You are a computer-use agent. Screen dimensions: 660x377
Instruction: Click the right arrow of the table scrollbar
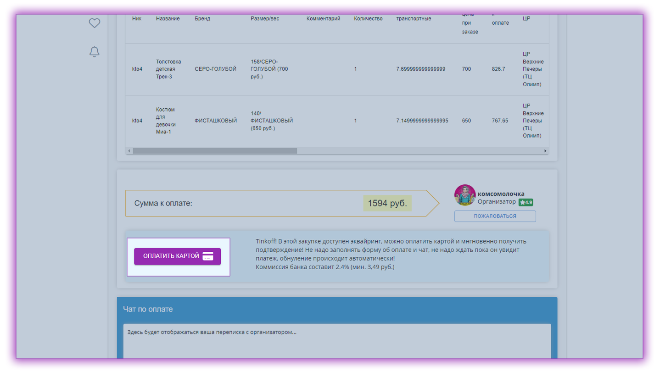point(545,151)
